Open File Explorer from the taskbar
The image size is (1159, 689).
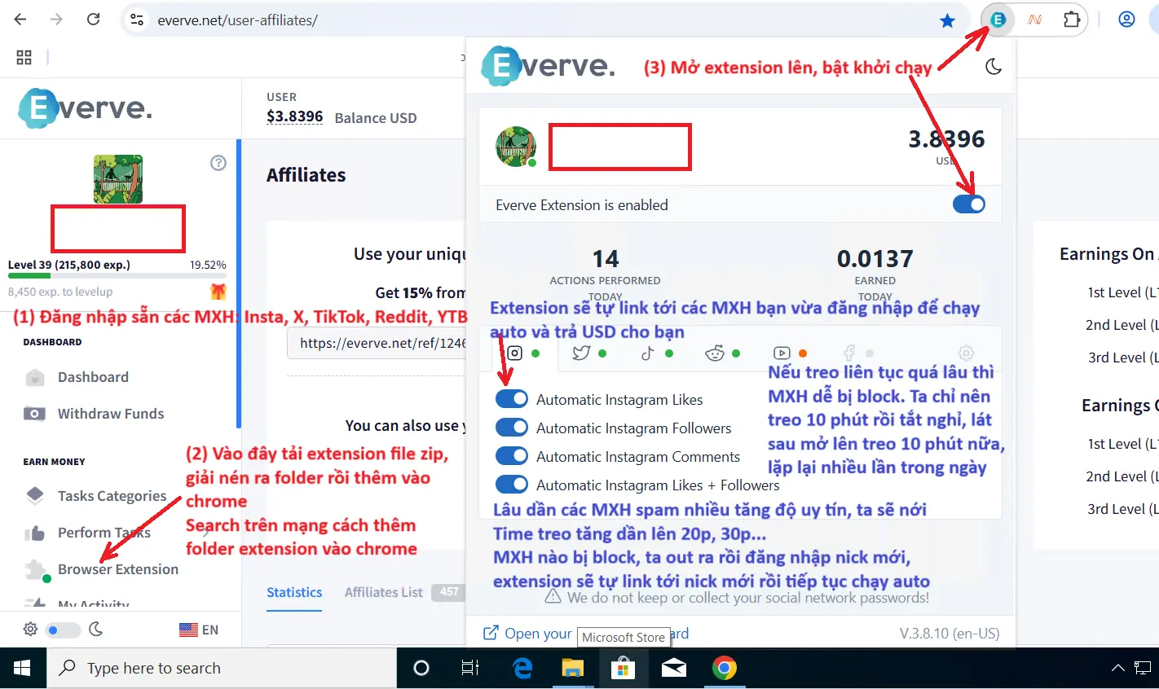pyautogui.click(x=573, y=669)
